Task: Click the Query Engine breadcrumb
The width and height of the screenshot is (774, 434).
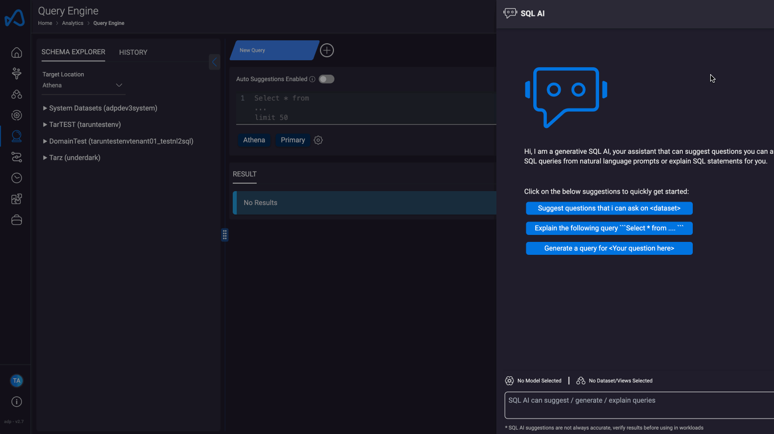Action: click(x=109, y=23)
